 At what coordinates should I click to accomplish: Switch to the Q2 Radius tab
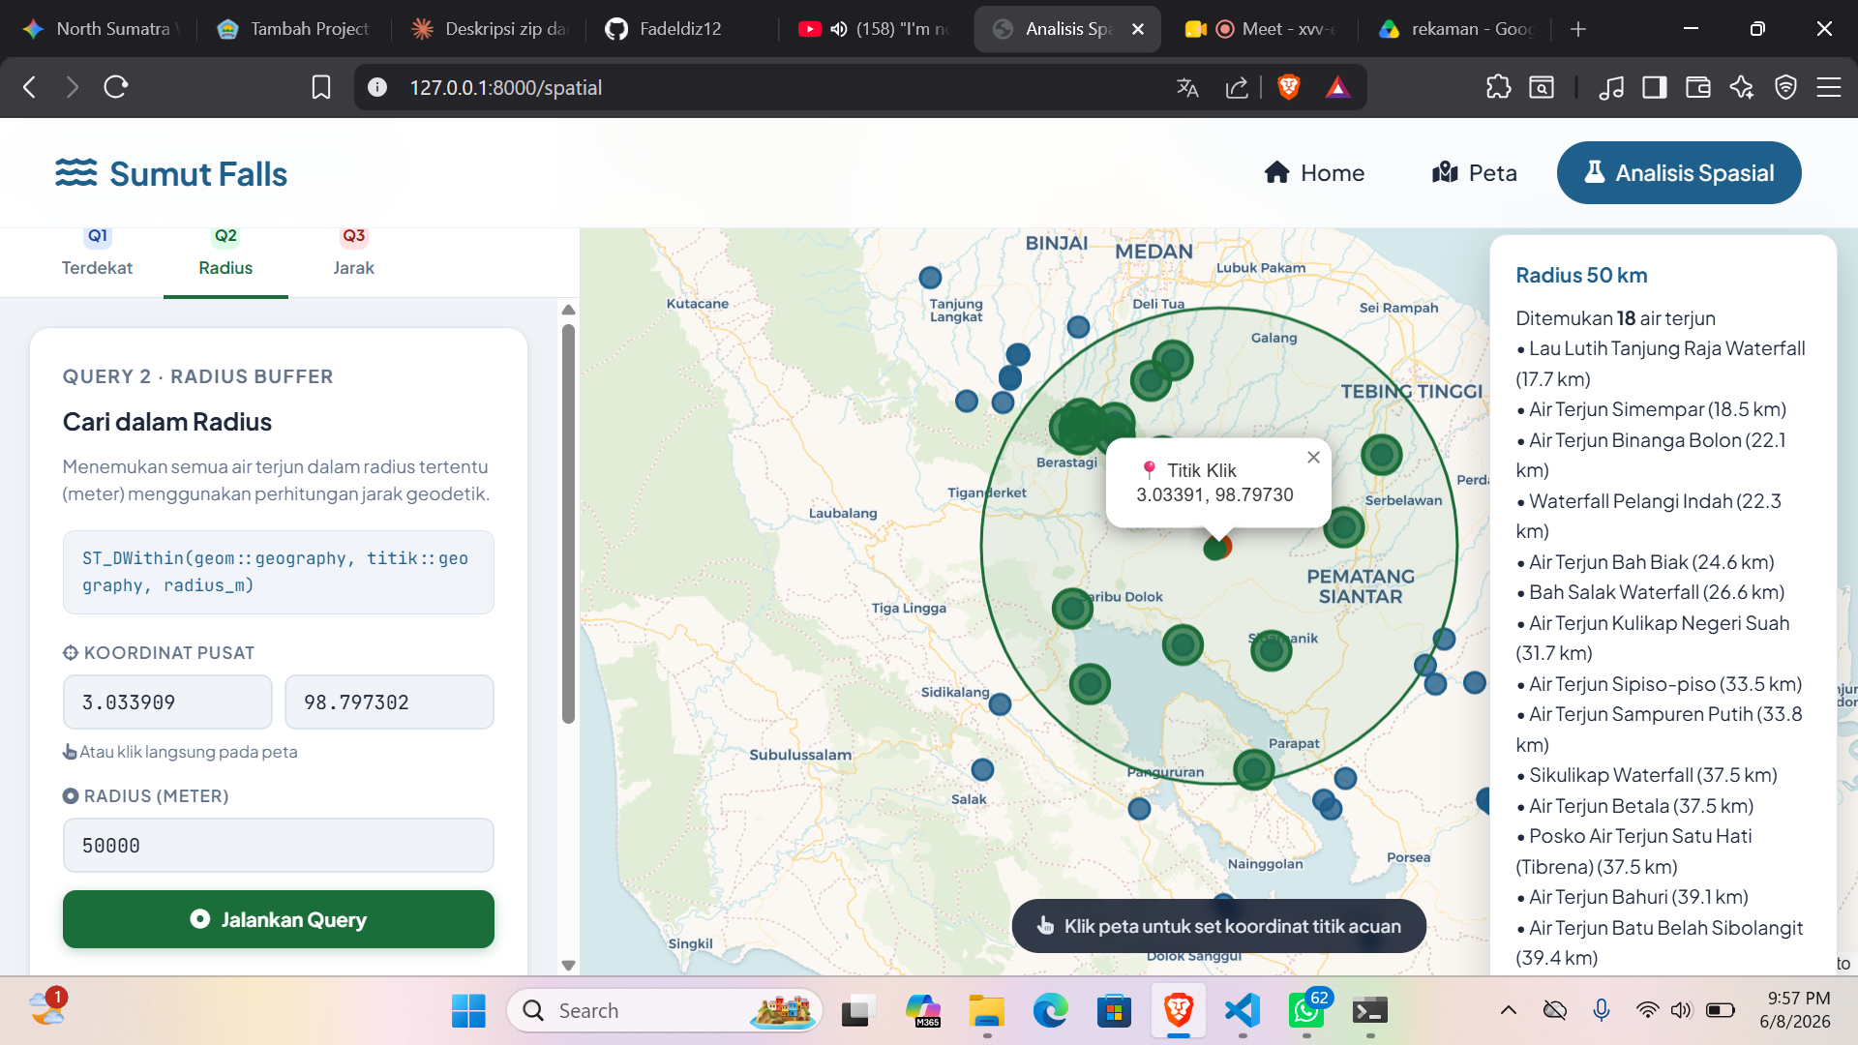[225, 254]
